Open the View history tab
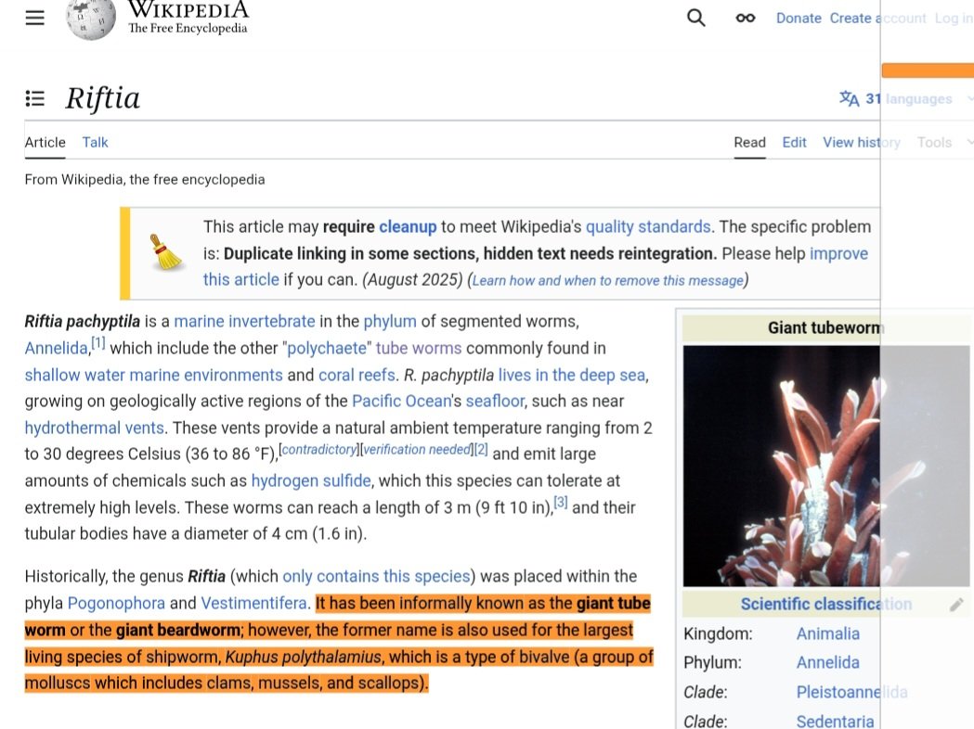 tap(861, 142)
